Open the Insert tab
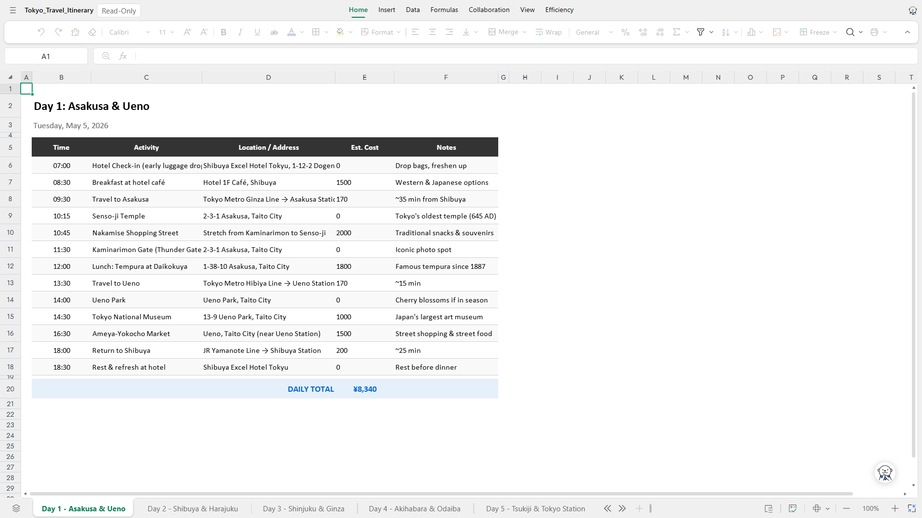 click(x=386, y=10)
